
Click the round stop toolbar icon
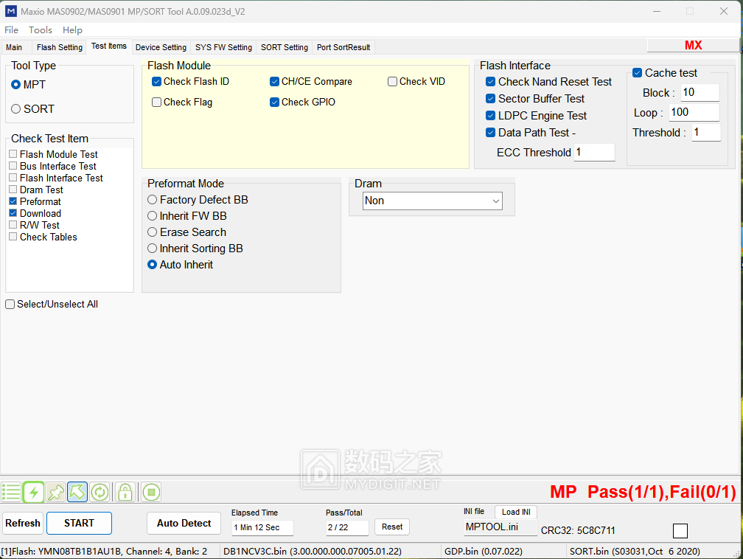(x=151, y=492)
